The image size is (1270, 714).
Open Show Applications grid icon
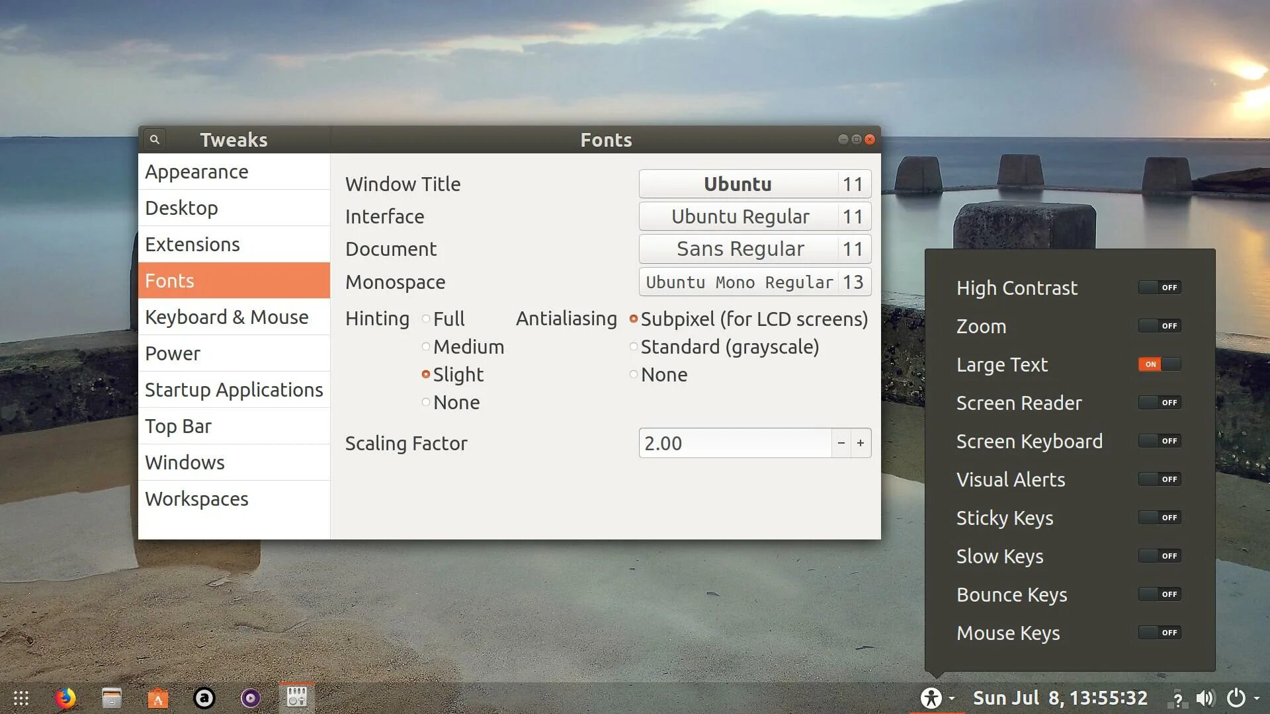[x=21, y=698]
